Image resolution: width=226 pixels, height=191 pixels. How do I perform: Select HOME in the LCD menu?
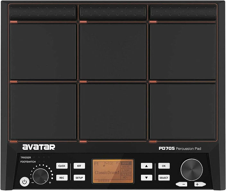point(126,163)
